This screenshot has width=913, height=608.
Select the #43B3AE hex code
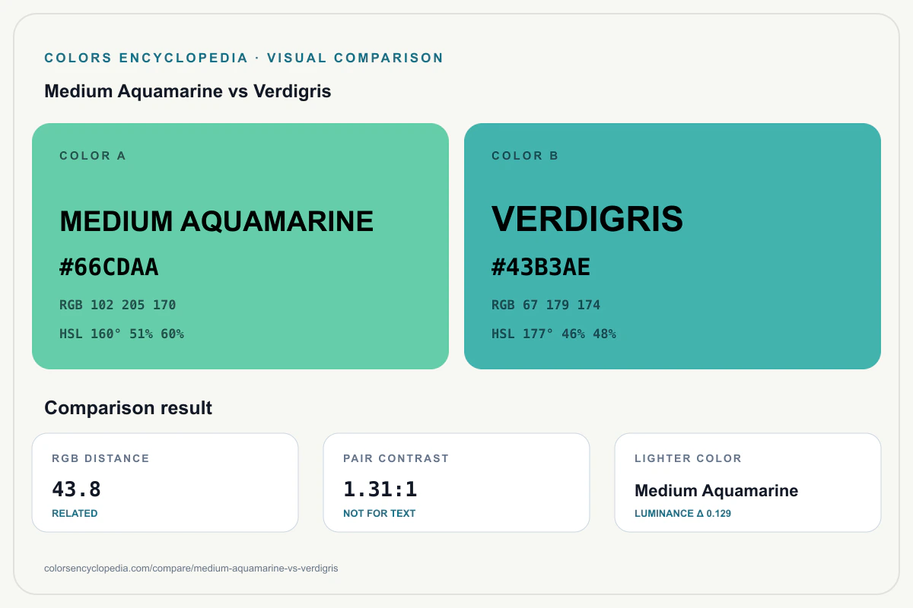541,268
